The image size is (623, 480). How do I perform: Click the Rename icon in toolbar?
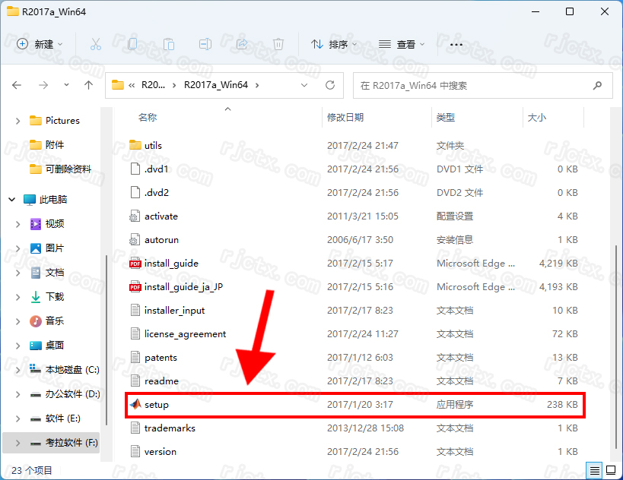(x=205, y=45)
